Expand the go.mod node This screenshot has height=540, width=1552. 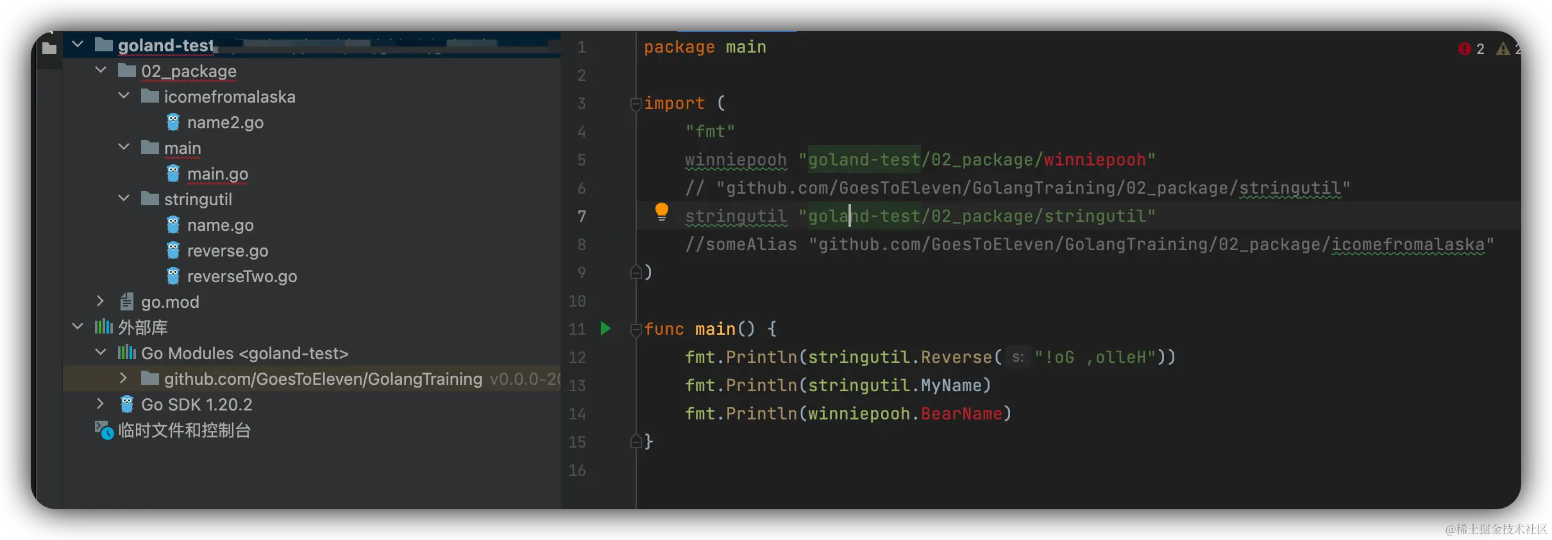click(x=100, y=301)
